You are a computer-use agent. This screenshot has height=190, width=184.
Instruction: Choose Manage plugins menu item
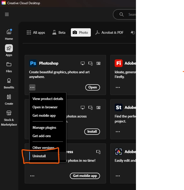point(48,127)
